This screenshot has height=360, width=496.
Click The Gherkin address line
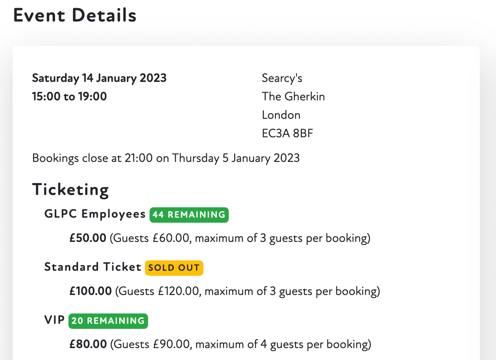(293, 97)
